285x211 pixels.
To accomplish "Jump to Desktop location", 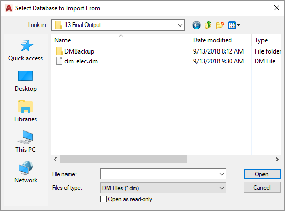I will (26, 81).
